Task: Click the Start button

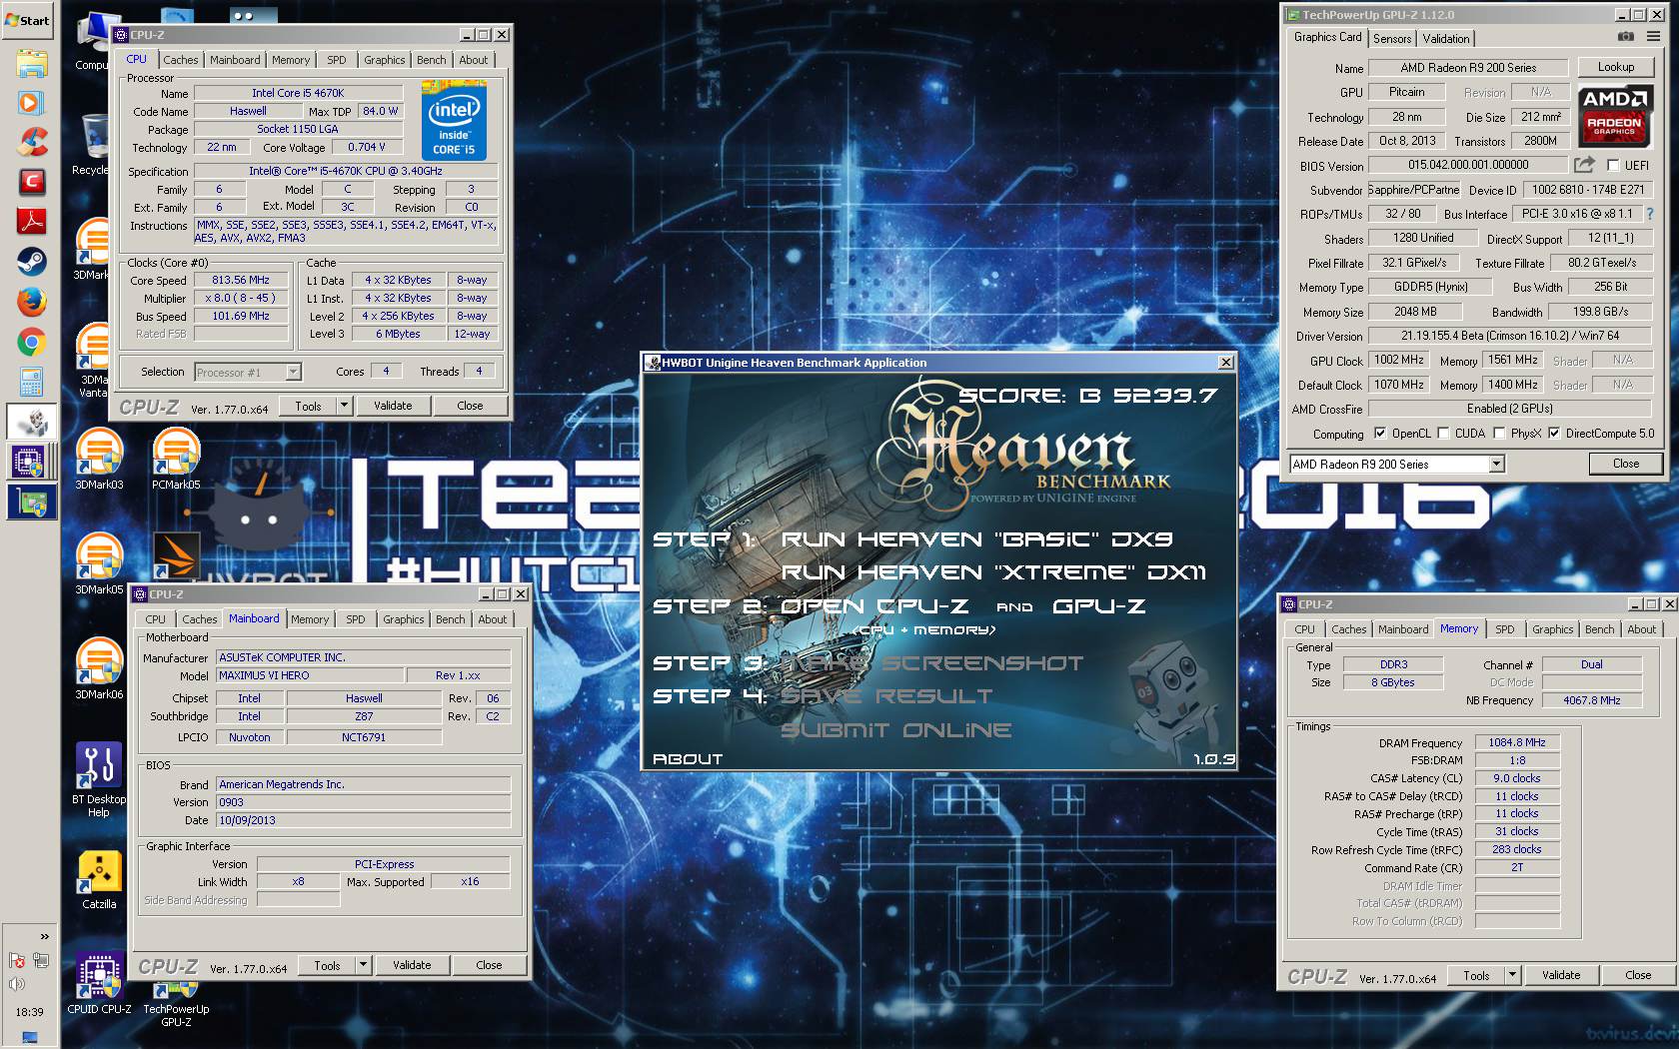Action: (x=28, y=20)
